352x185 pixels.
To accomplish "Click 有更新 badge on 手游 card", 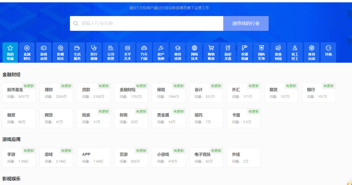I will 29,151.
